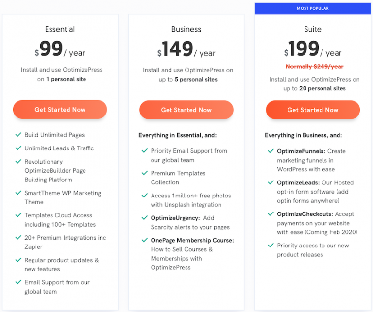Image resolution: width=373 pixels, height=312 pixels.
Task: Click checkmark beside OptimizeUrgency feature
Action: pyautogui.click(x=145, y=218)
